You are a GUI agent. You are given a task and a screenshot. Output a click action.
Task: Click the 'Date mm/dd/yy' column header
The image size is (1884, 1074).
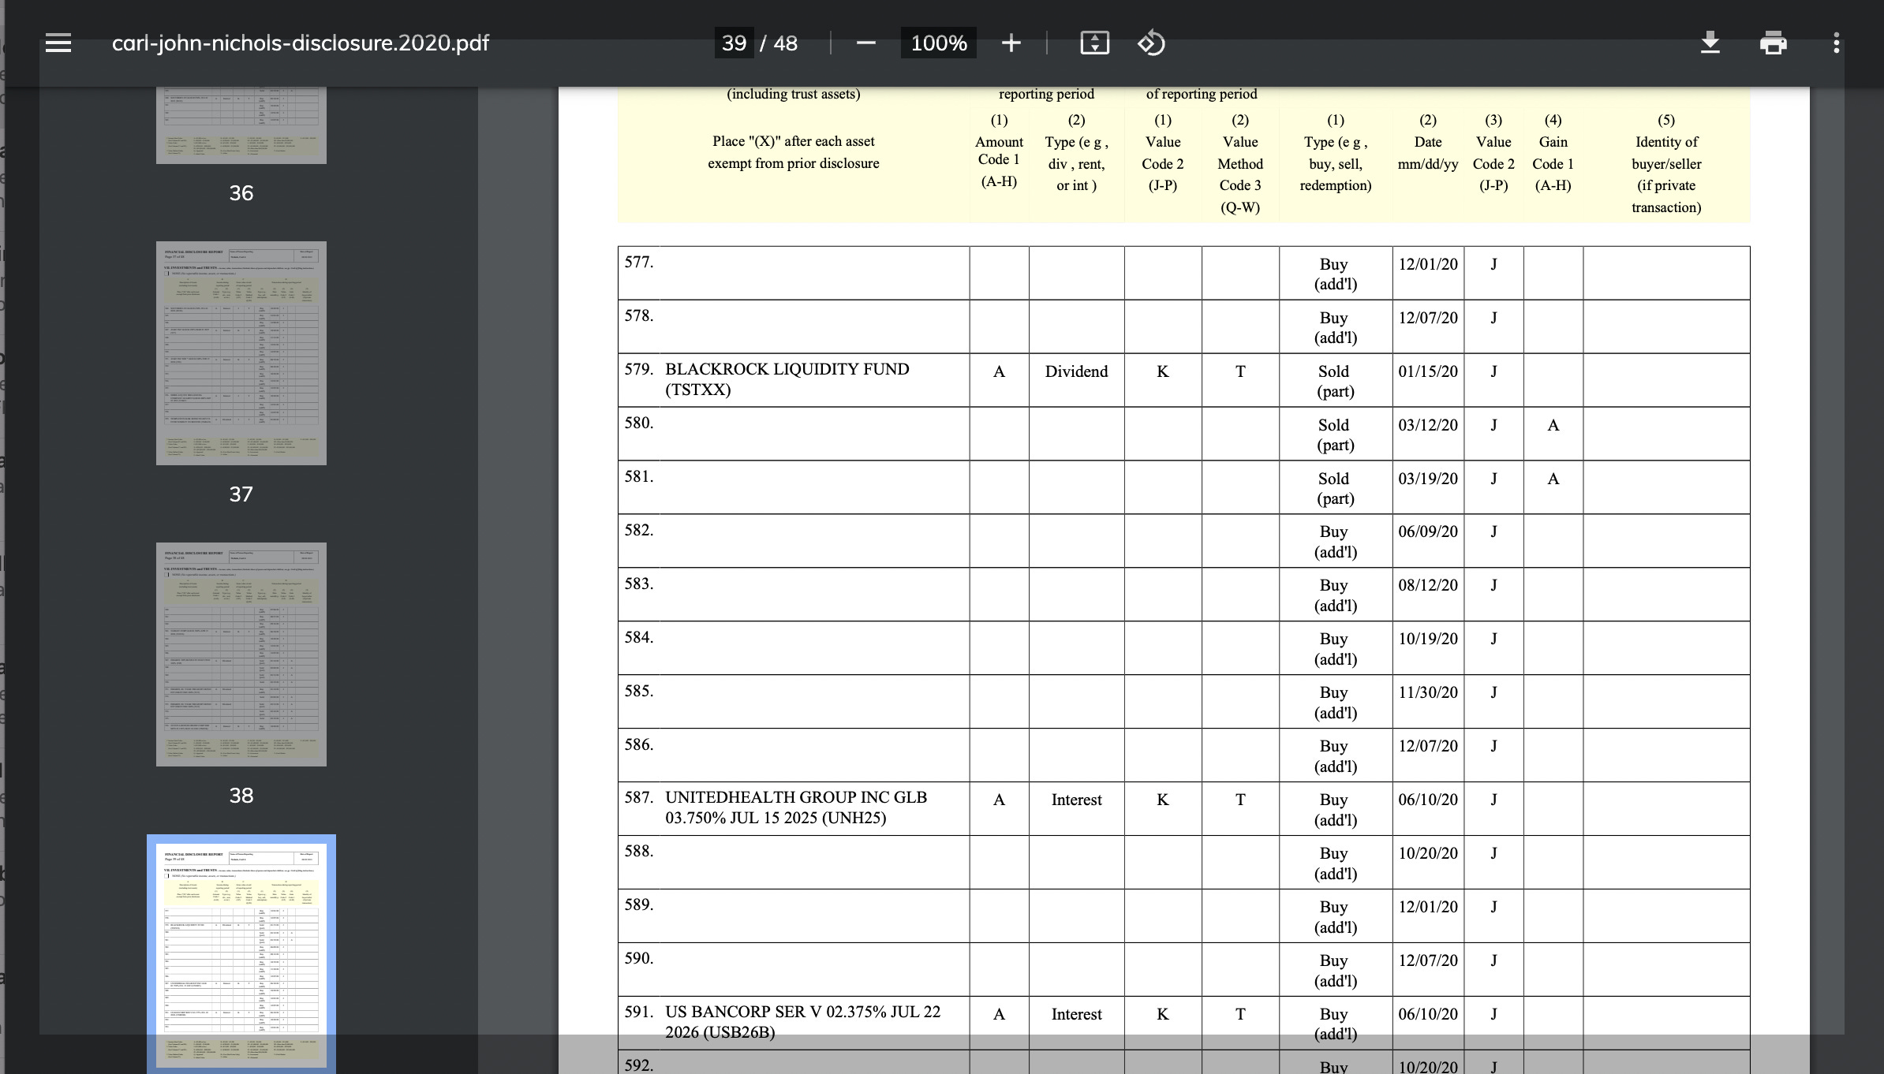(x=1428, y=142)
